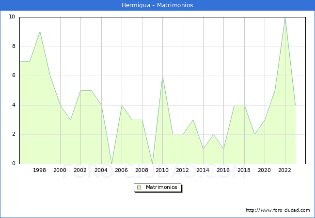The width and height of the screenshot is (315, 218).
Task: Click the chart title Hermigua - Matrimonios
Action: (157, 5)
